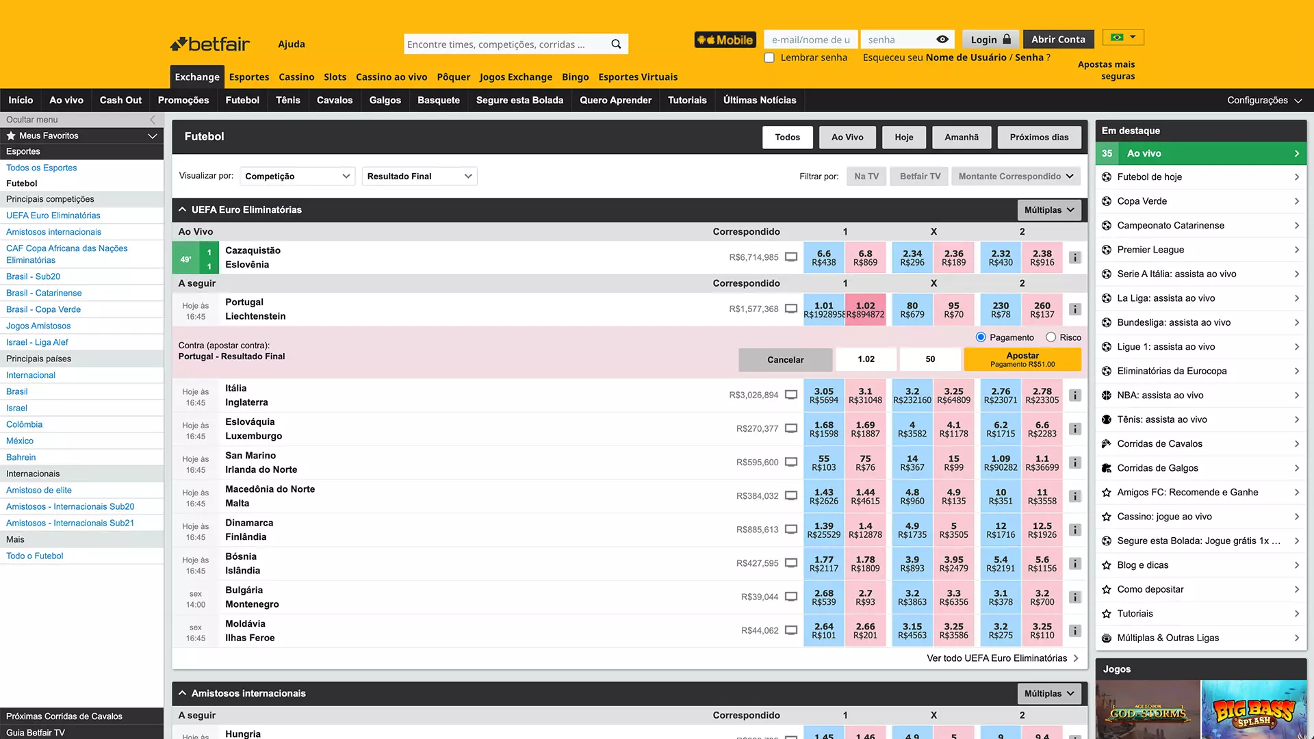This screenshot has height=739, width=1314.
Task: Tick the Lembrar senha checkbox
Action: point(769,57)
